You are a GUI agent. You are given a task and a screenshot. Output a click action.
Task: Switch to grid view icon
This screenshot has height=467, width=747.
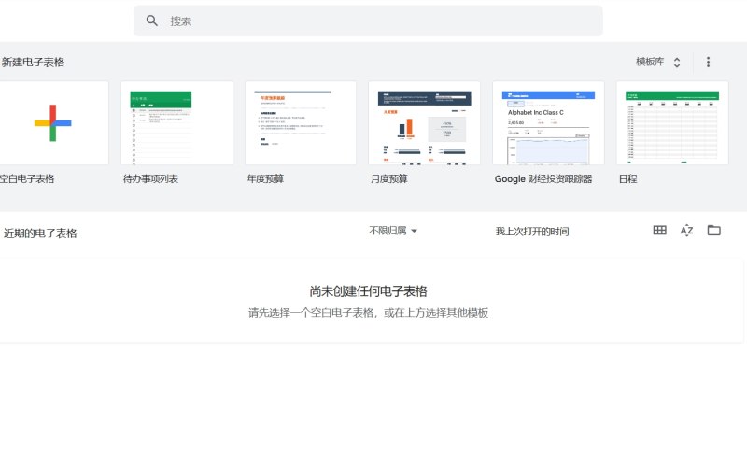click(660, 231)
